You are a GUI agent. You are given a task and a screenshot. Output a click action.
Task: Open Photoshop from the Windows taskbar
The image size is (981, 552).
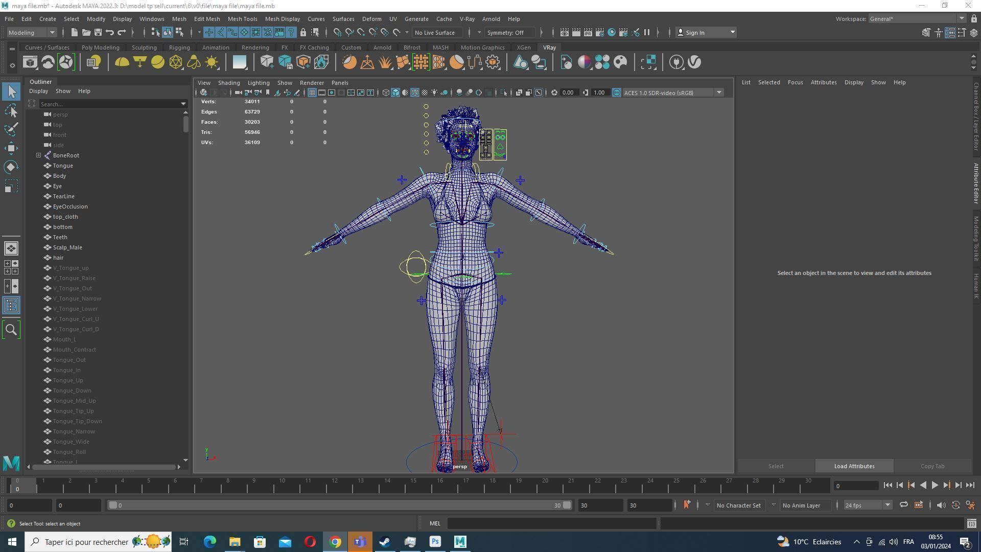(435, 542)
